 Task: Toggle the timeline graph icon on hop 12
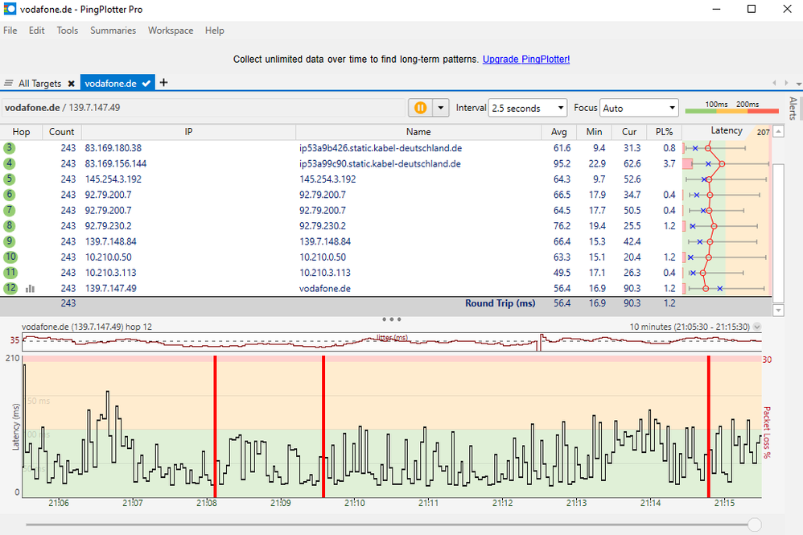coord(31,289)
